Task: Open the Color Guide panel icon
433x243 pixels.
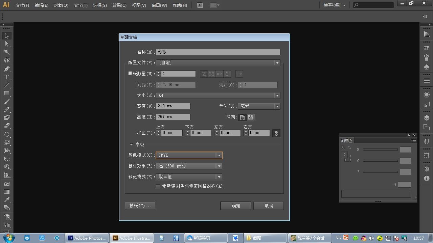Action: click(427, 34)
